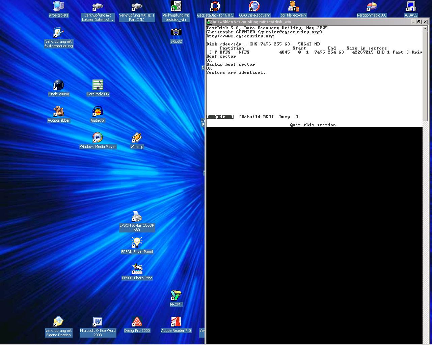Image resolution: width=432 pixels, height=345 pixels.
Task: Open the HD 1 Part 2 (L) shortcut
Action: 137,11
